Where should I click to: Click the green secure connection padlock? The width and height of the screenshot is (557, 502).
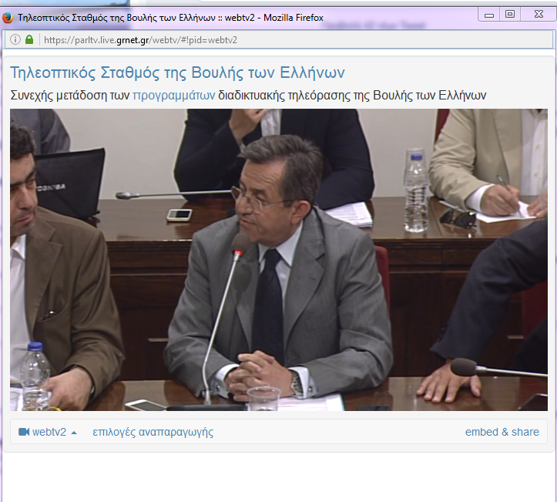[x=29, y=39]
